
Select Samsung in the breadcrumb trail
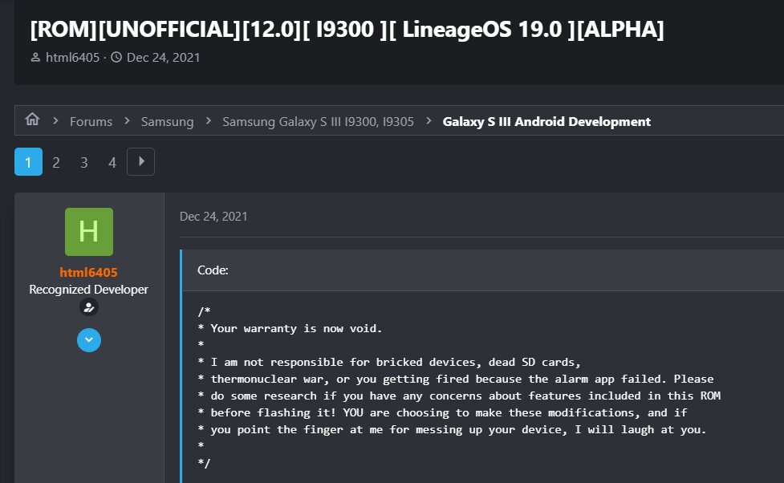coord(167,121)
